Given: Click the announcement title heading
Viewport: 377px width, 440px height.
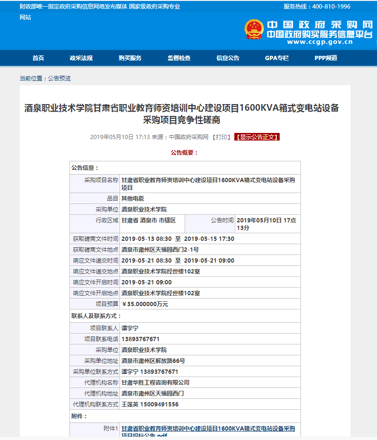Looking at the screenshot, I should 182,114.
